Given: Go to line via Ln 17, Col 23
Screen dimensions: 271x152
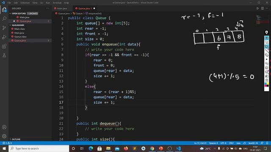Looking at the screenshot, I should [200, 143].
